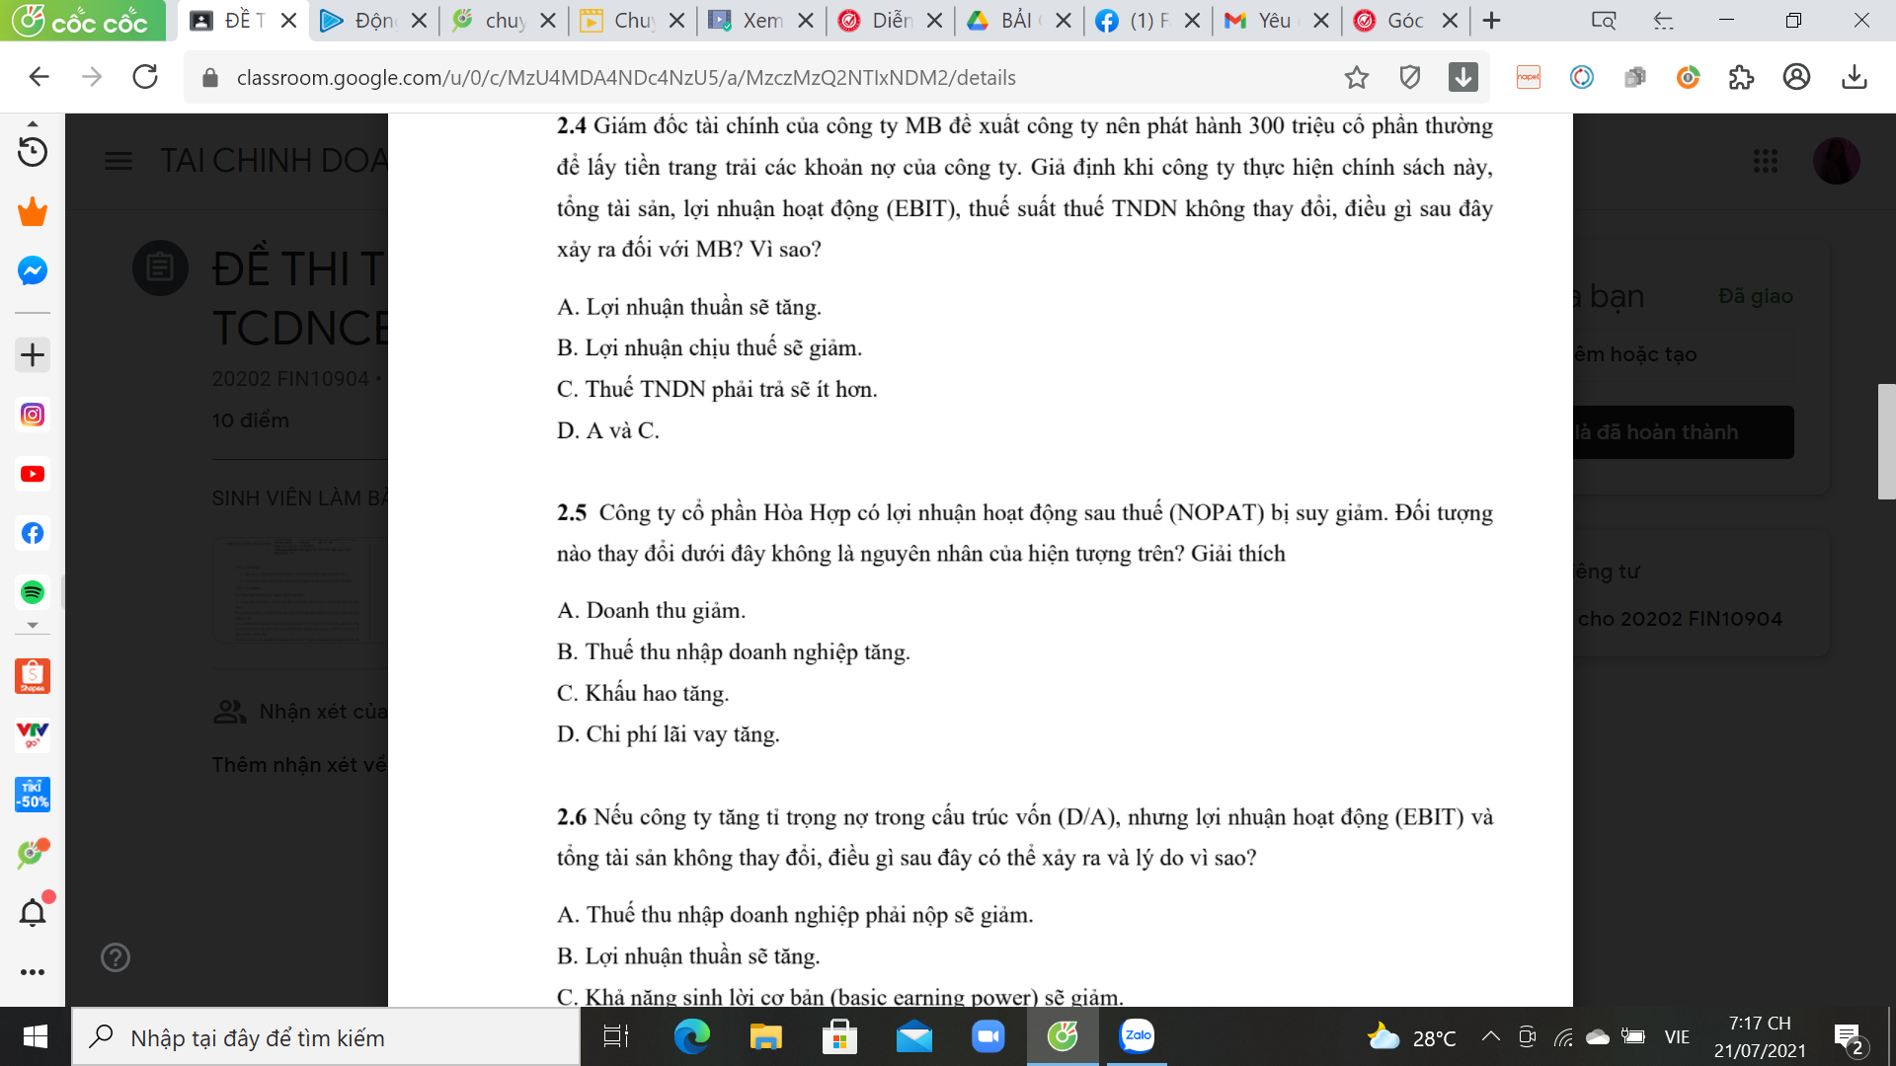
Task: Close the 'Góc' browser tab
Action: [1450, 21]
